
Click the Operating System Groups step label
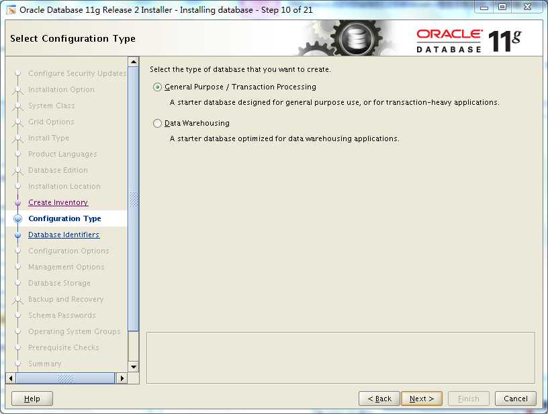point(75,331)
